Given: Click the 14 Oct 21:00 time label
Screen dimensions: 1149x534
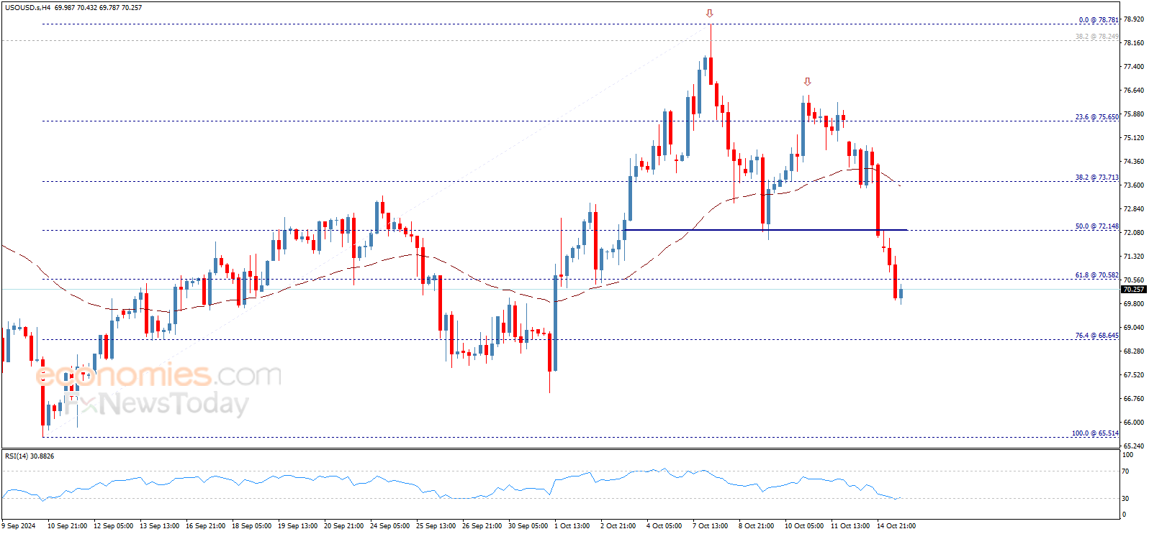Looking at the screenshot, I should click(896, 526).
